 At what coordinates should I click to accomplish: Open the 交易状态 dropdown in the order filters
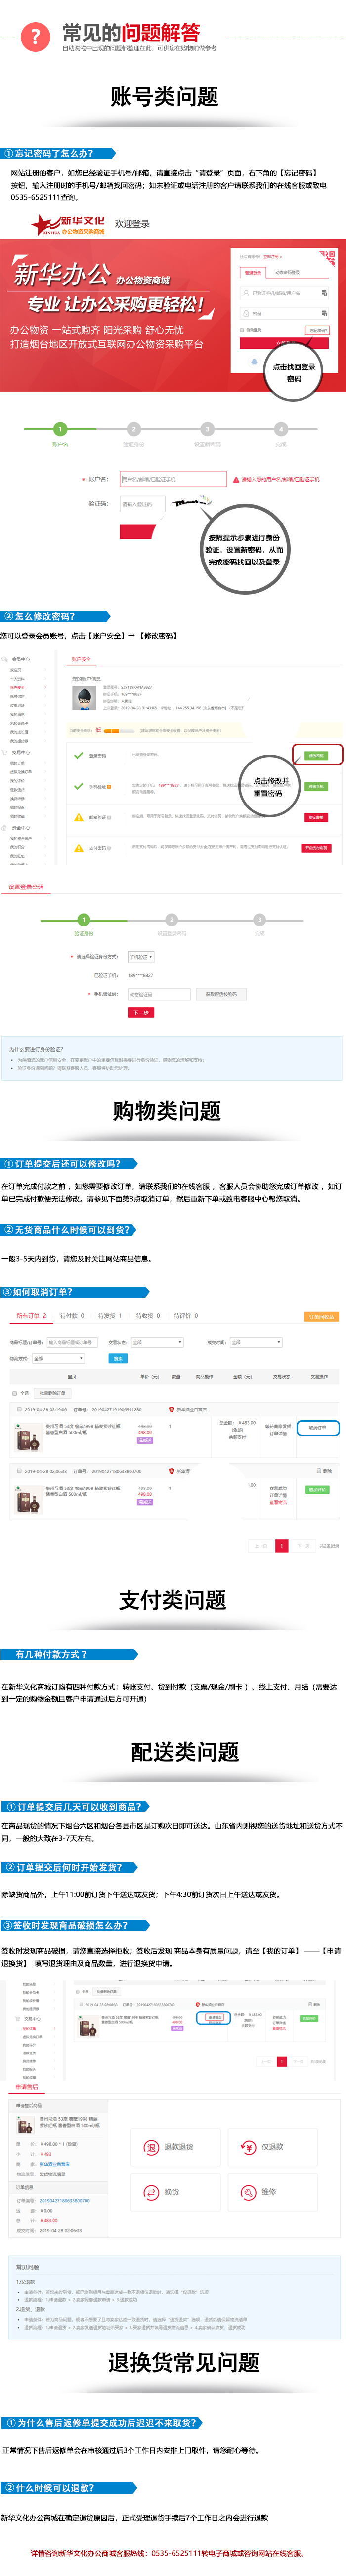click(x=157, y=1342)
